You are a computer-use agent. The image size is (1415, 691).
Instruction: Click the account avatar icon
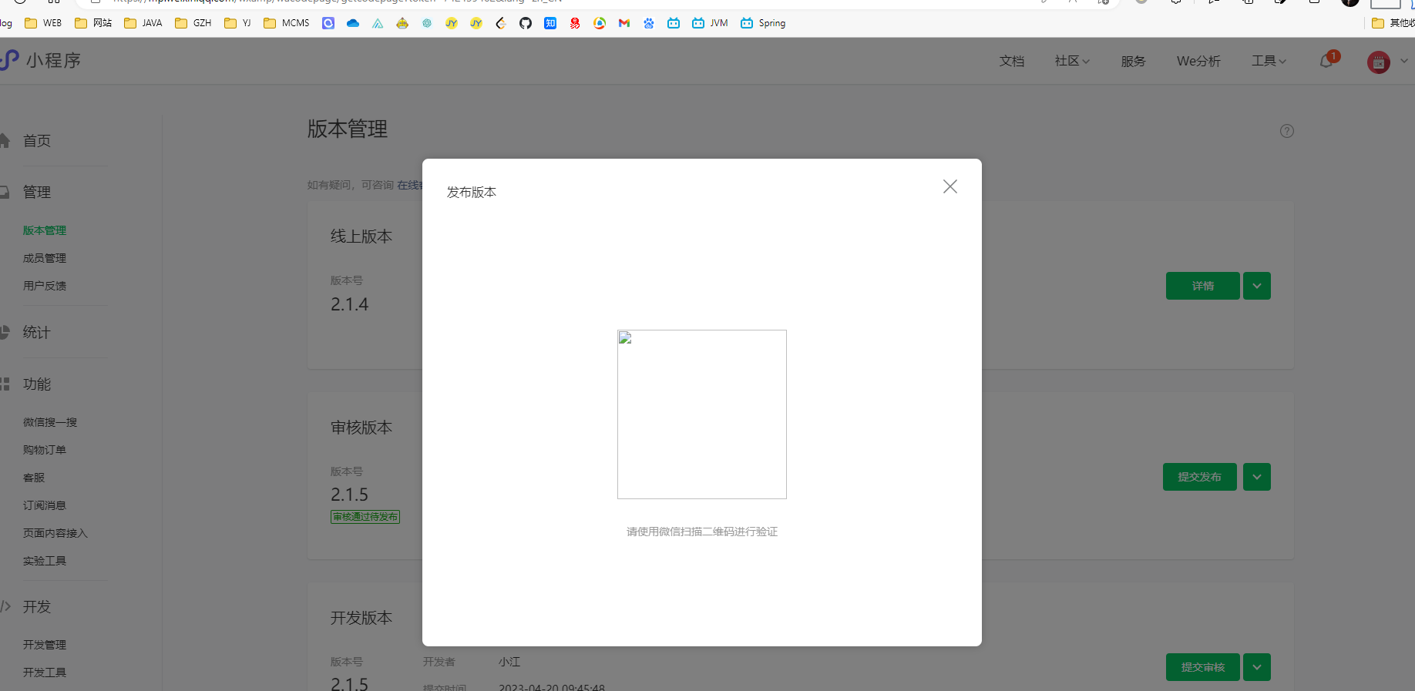click(x=1379, y=62)
